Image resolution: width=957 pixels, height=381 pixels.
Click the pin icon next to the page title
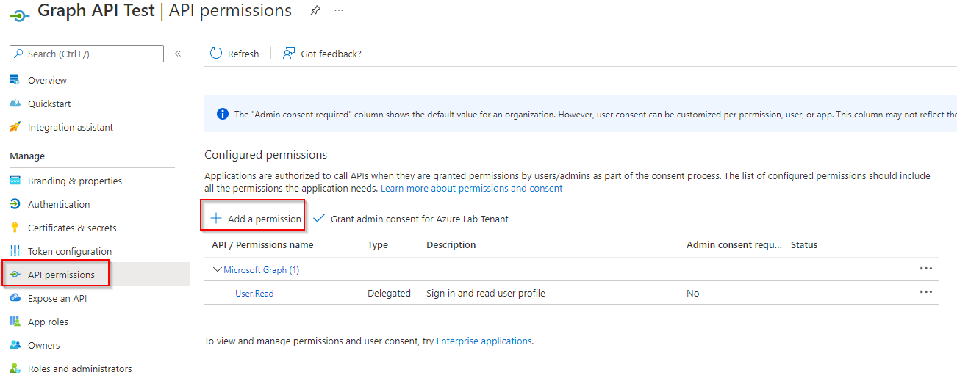pos(315,10)
